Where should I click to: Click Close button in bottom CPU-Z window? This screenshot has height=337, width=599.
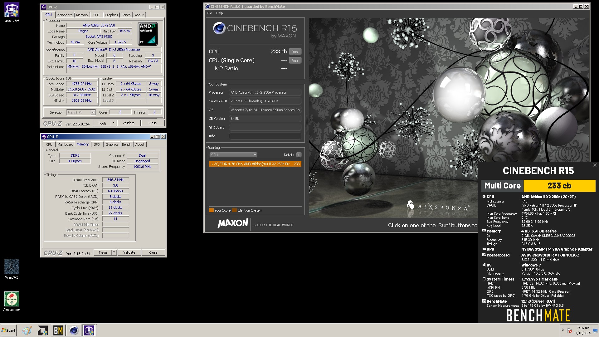pyautogui.click(x=153, y=252)
